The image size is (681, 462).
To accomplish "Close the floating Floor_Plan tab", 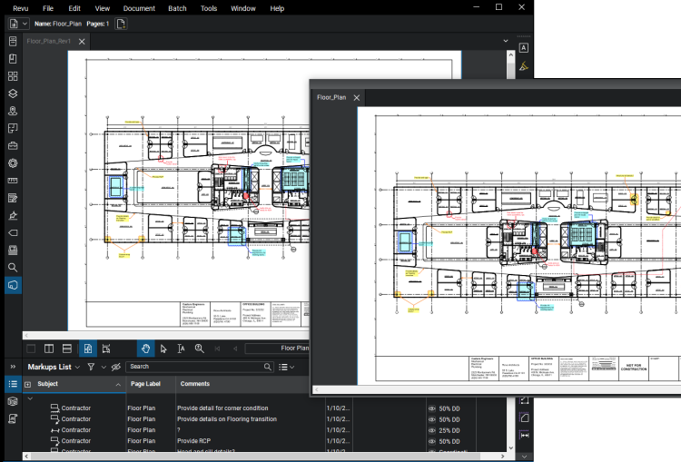I will (357, 97).
